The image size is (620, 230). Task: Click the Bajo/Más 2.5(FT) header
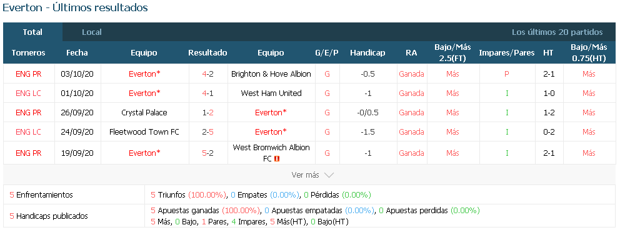(x=452, y=53)
